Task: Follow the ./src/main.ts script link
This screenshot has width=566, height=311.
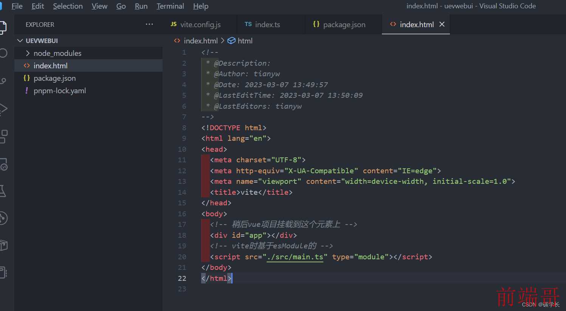Action: tap(295, 257)
